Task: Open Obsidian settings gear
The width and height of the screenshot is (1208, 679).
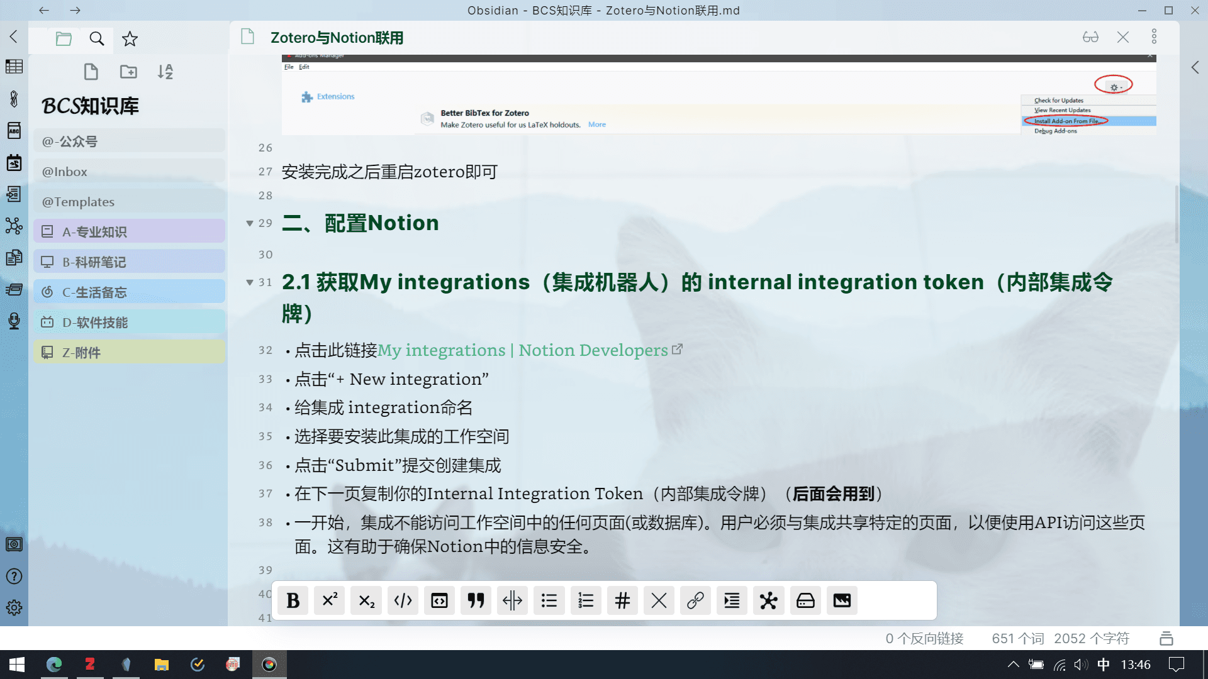Action: pos(14,608)
